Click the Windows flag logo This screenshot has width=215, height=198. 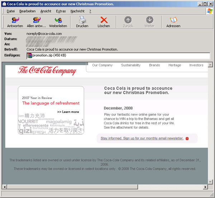pos(210,11)
